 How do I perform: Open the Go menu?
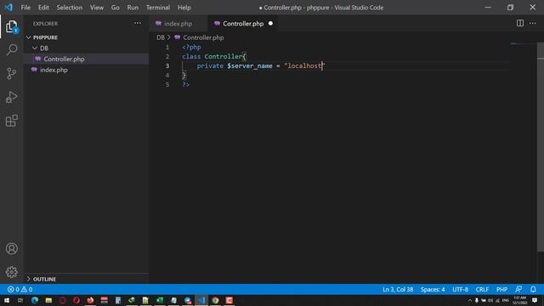pos(116,8)
